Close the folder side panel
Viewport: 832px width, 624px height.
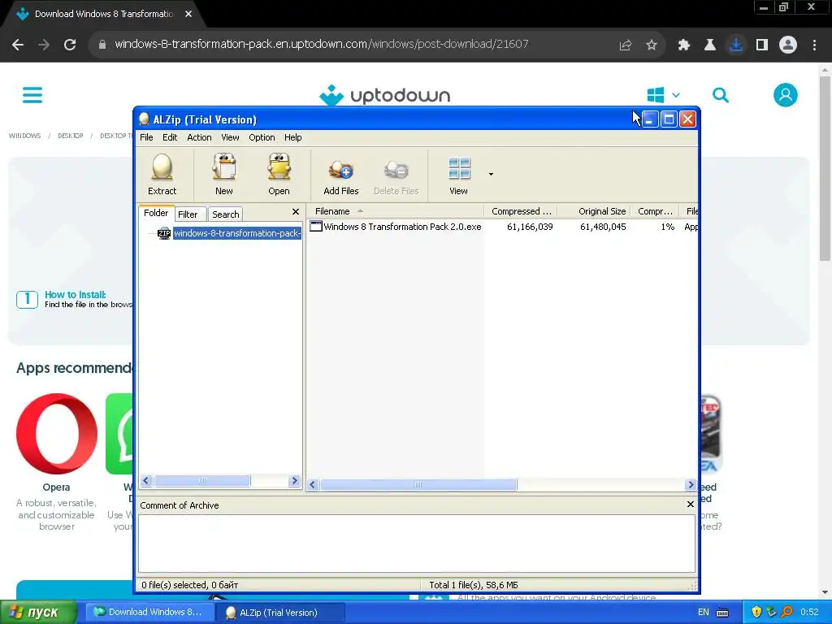[296, 212]
